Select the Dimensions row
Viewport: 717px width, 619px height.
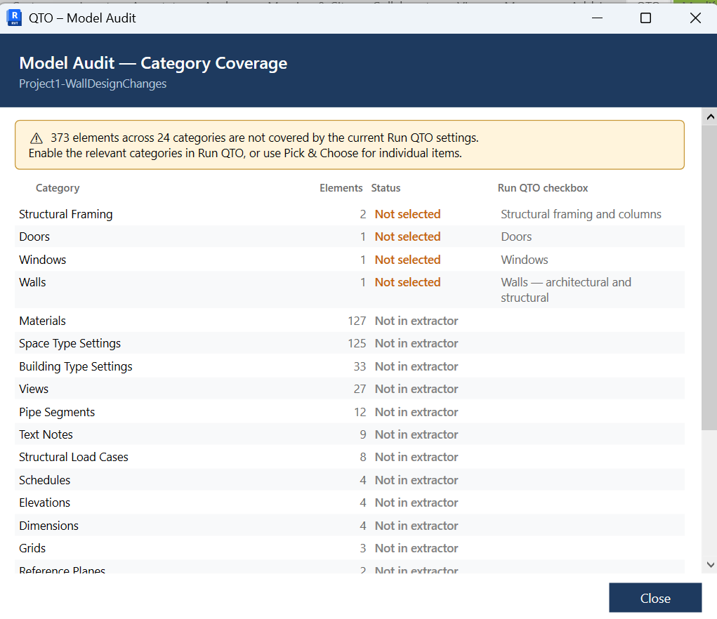[x=350, y=526]
